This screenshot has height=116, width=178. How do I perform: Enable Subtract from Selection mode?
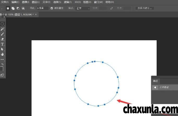coord(18,8)
